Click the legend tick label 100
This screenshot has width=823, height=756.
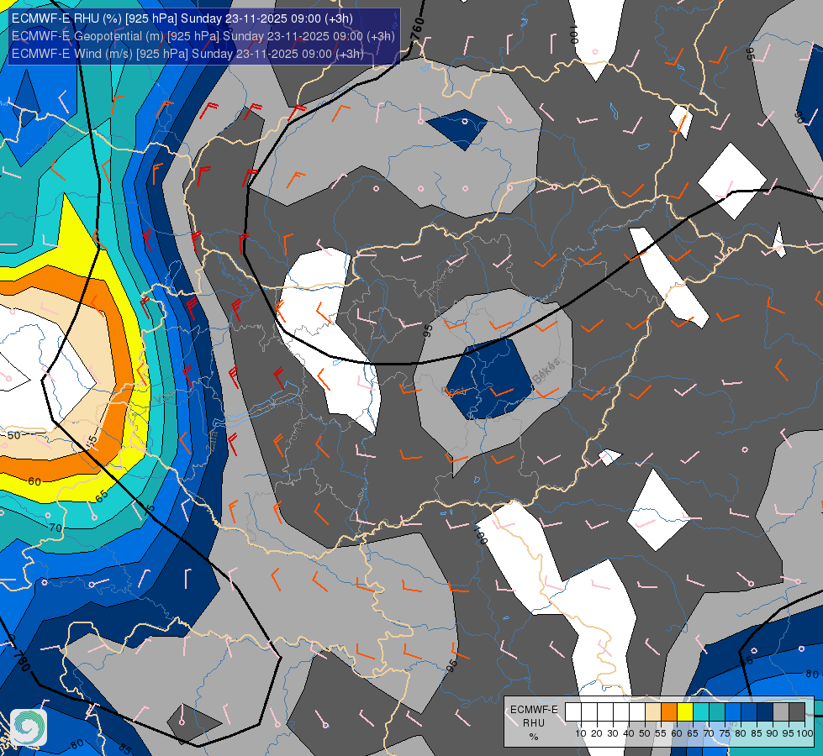pos(805,733)
